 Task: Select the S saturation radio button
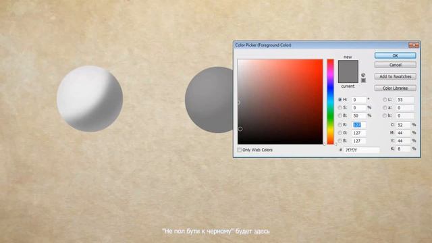pyautogui.click(x=340, y=107)
